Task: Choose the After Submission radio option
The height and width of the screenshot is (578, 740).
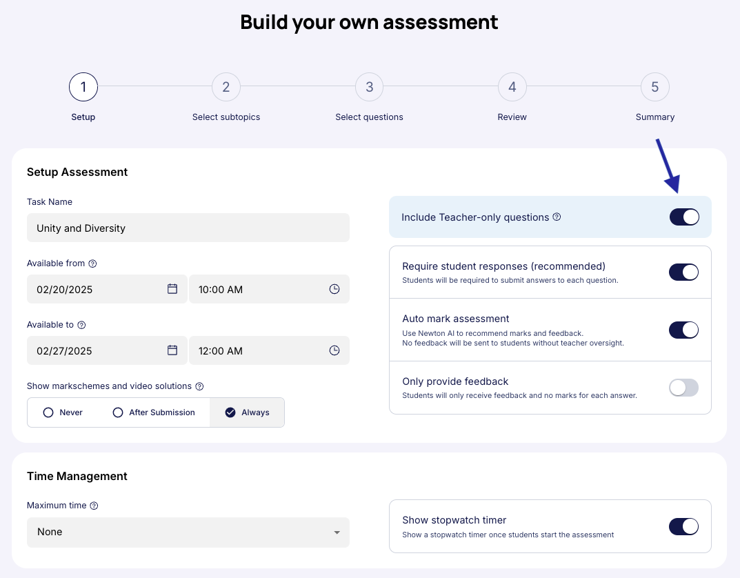Action: pyautogui.click(x=117, y=412)
